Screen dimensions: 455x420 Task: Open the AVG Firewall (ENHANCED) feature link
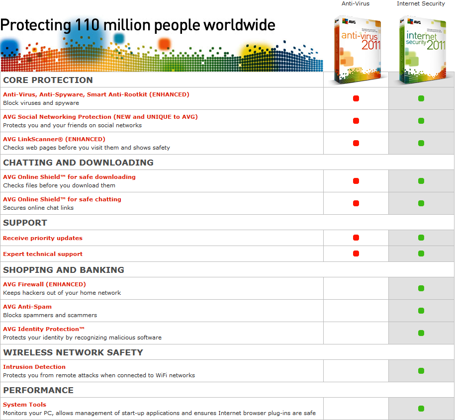[44, 284]
